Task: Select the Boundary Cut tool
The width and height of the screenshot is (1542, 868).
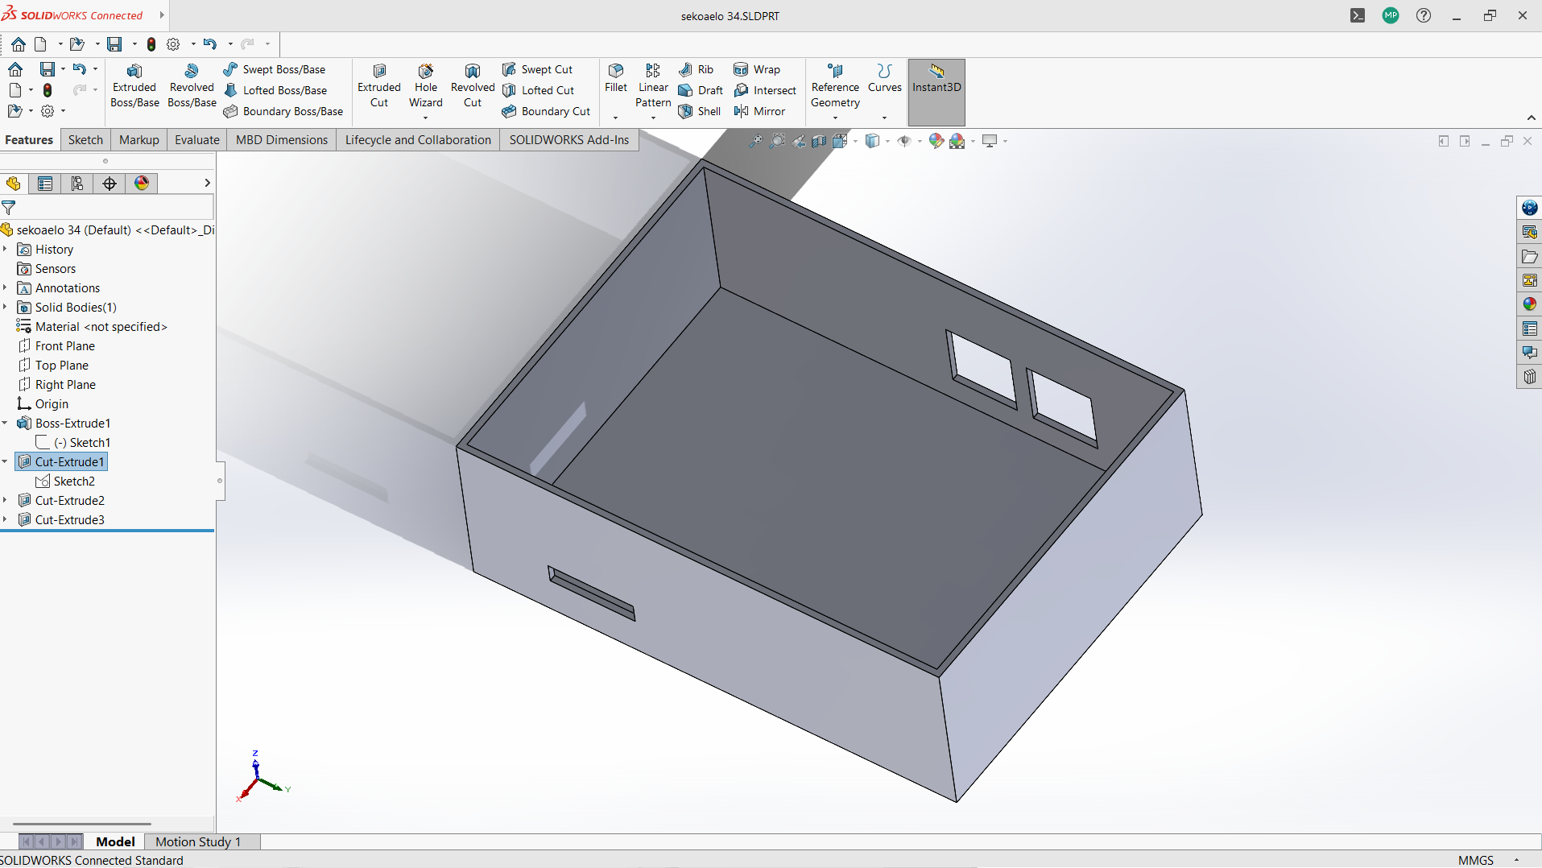Action: (x=546, y=111)
